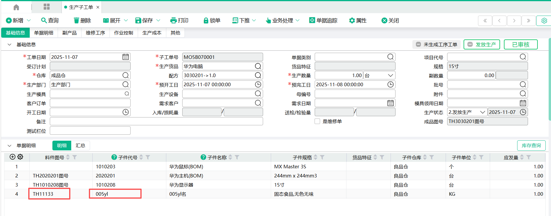551x216 pixels.
Task: Open the production quantity unit dropdown
Action: [x=390, y=75]
